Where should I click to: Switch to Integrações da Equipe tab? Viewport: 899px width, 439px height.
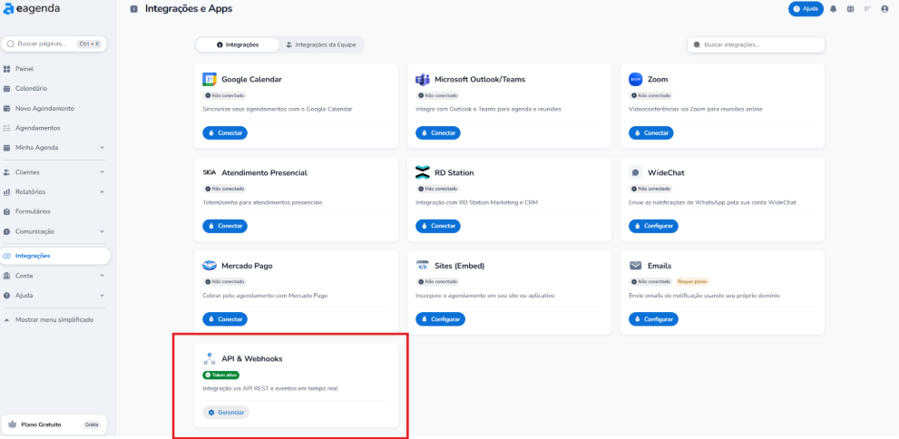[x=322, y=44]
